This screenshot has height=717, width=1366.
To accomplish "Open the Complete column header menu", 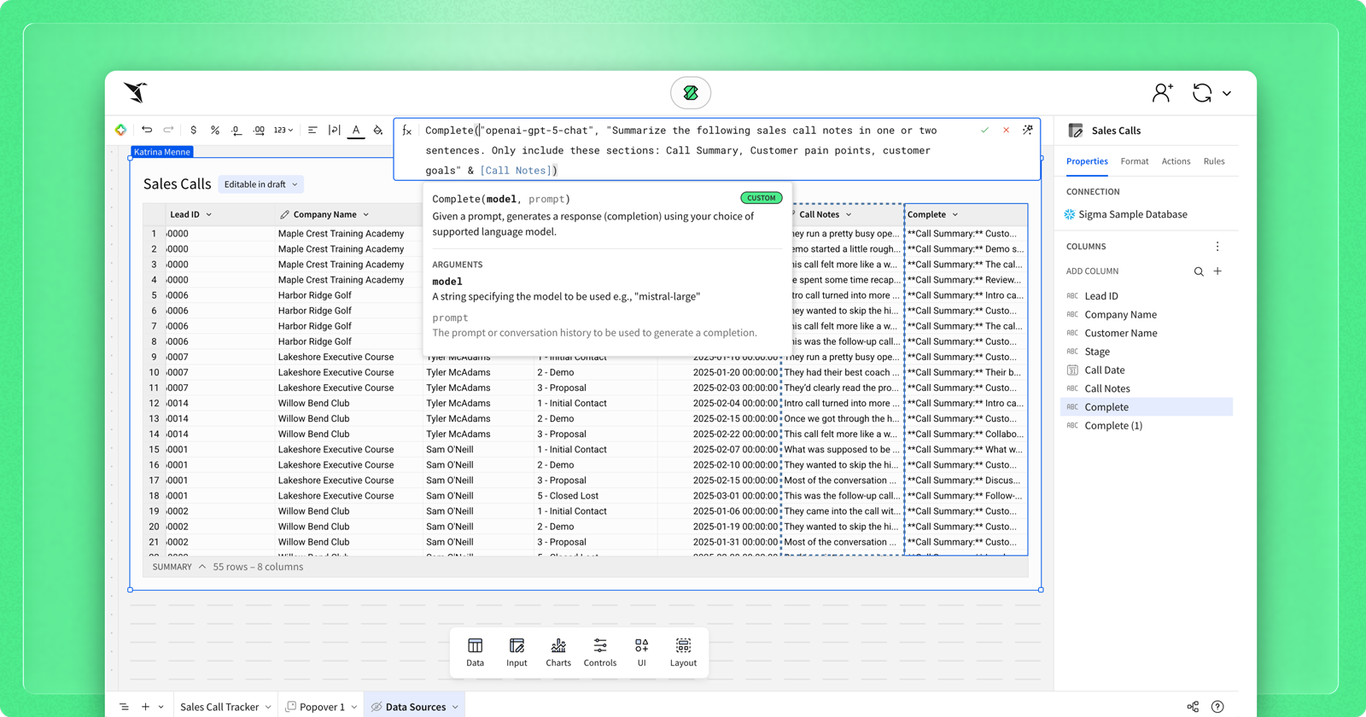I will coord(955,214).
